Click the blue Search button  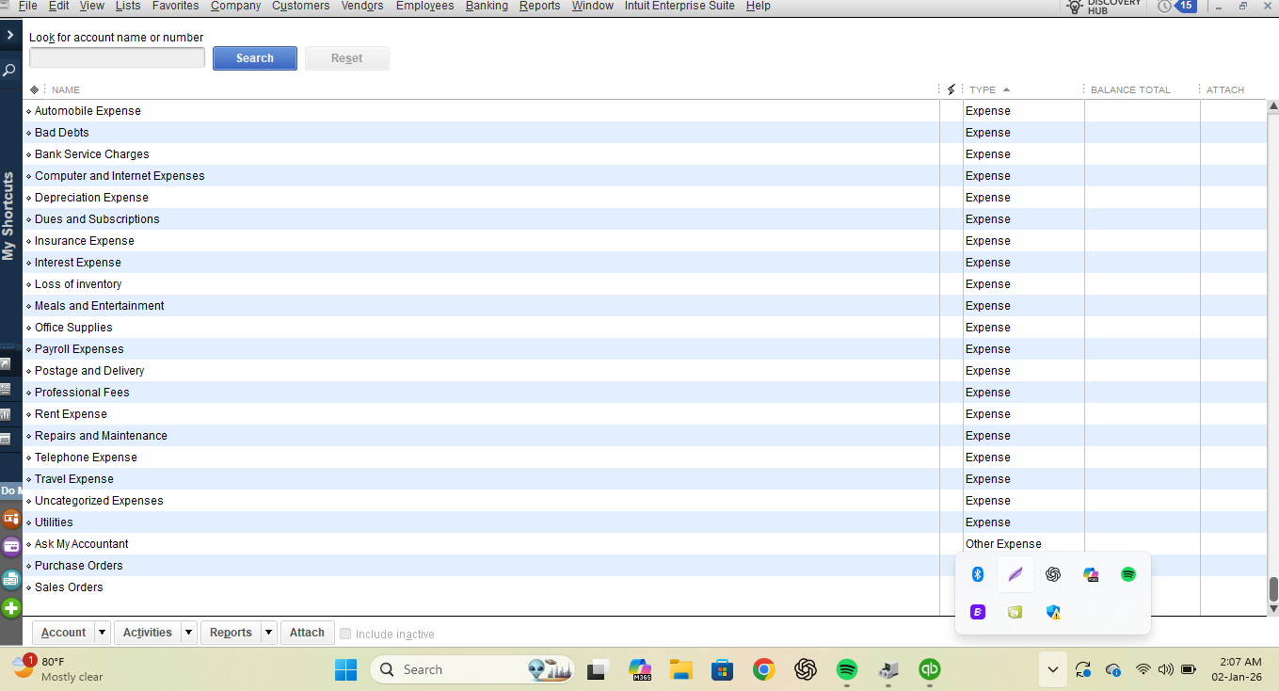[x=255, y=58]
